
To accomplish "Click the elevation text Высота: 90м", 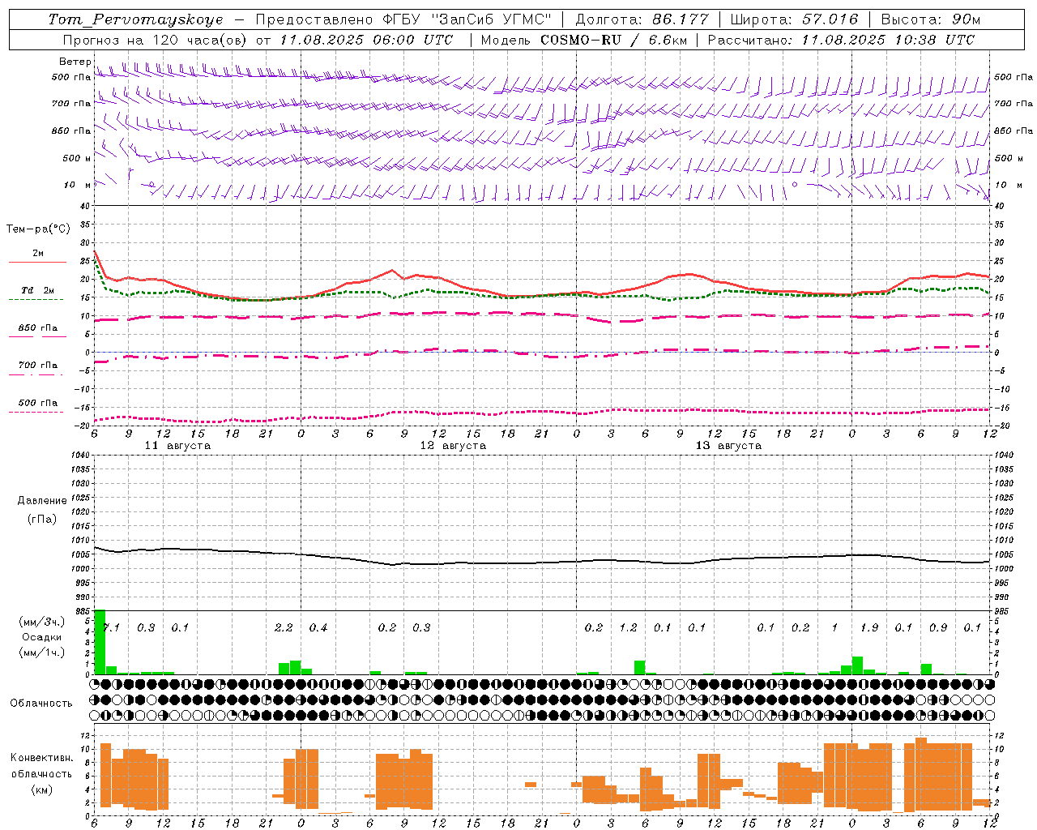I will click(931, 19).
